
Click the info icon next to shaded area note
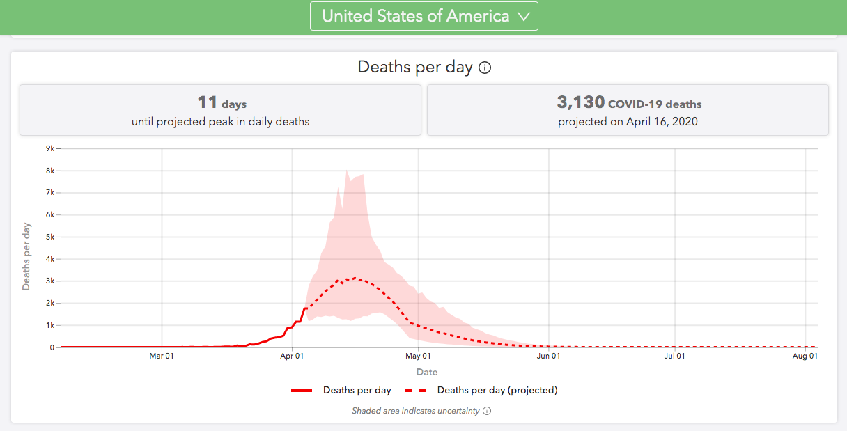click(x=487, y=411)
